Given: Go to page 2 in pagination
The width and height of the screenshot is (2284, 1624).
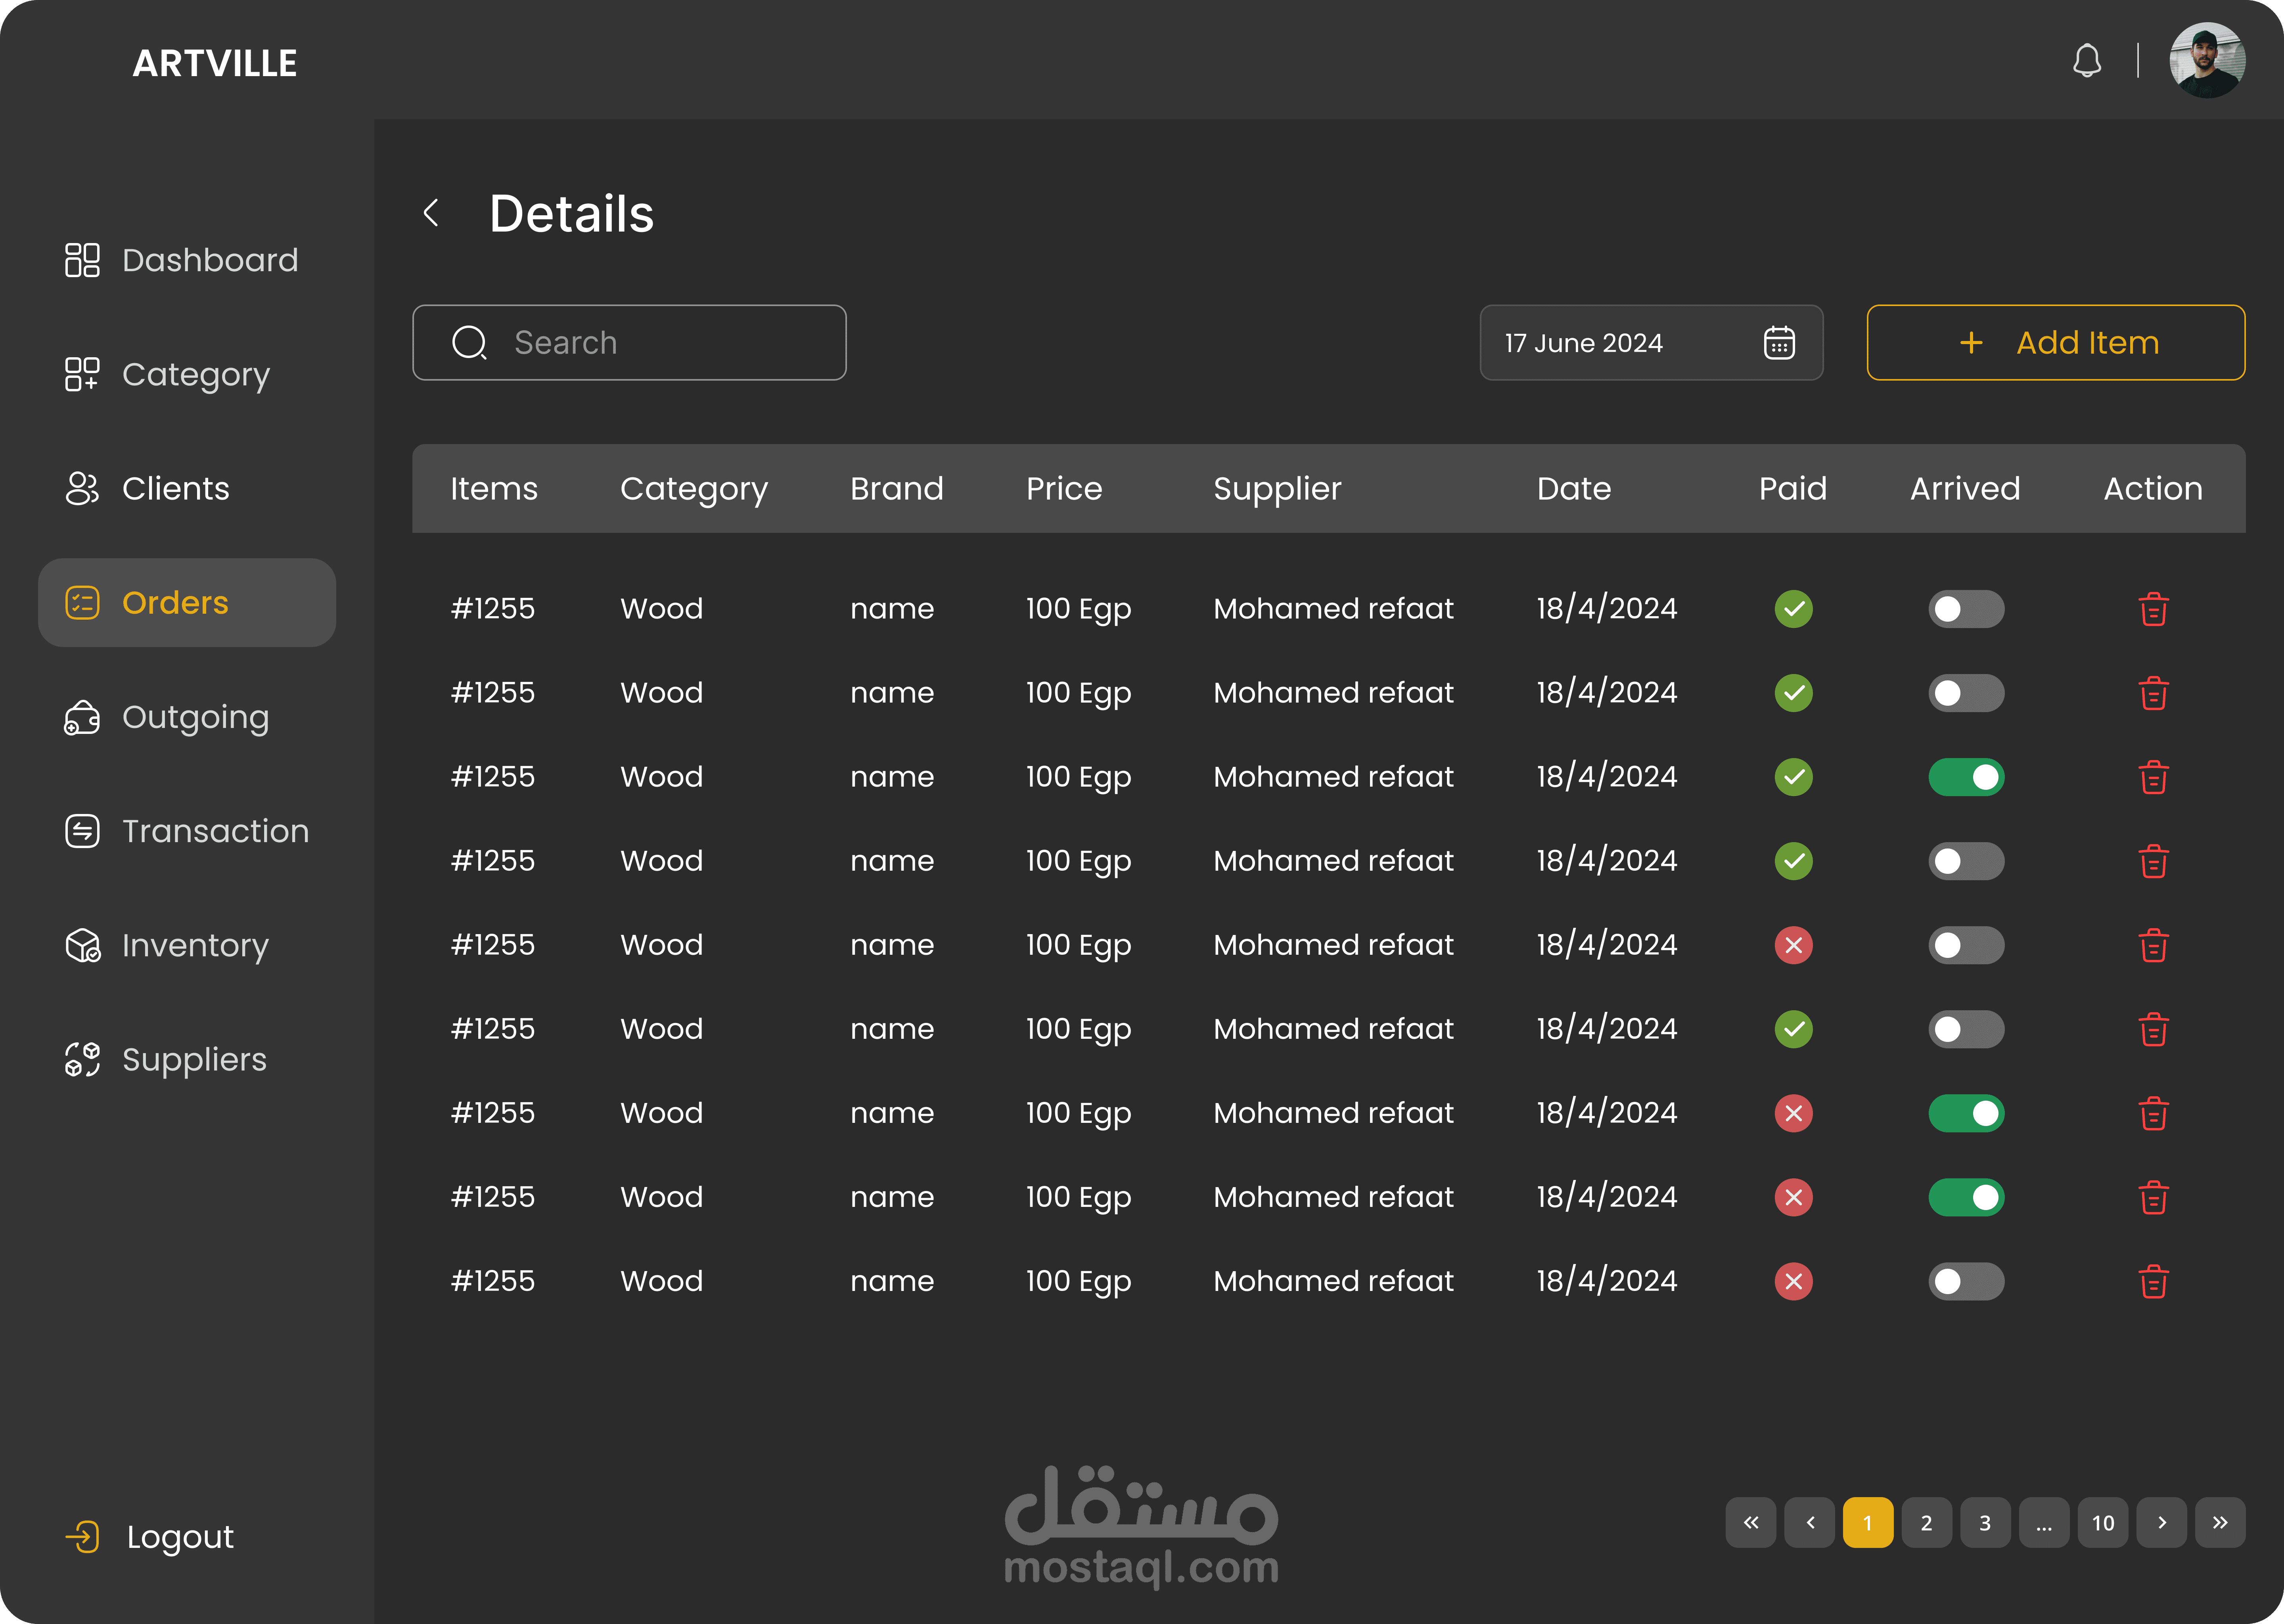Looking at the screenshot, I should click(x=1926, y=1522).
